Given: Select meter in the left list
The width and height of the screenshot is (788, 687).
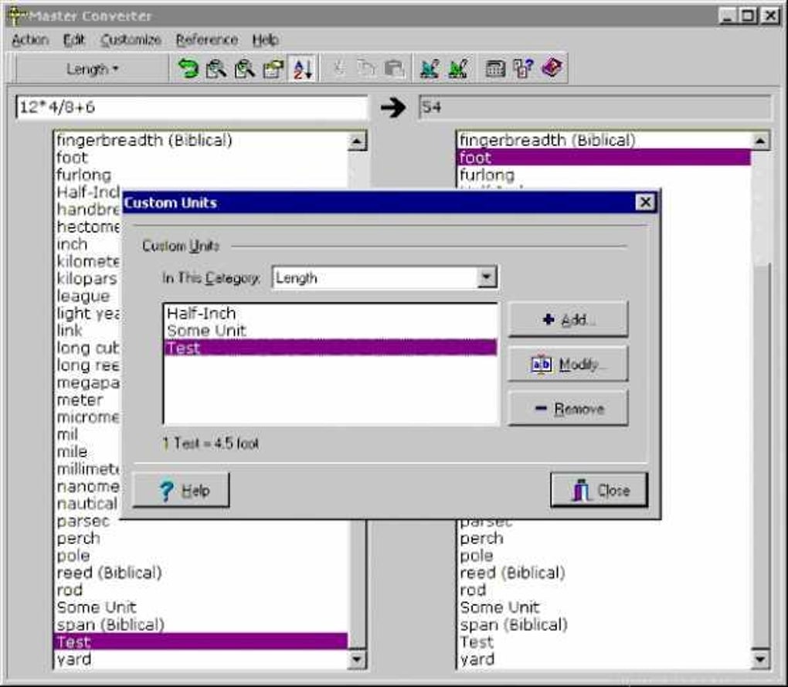Looking at the screenshot, I should (x=88, y=400).
